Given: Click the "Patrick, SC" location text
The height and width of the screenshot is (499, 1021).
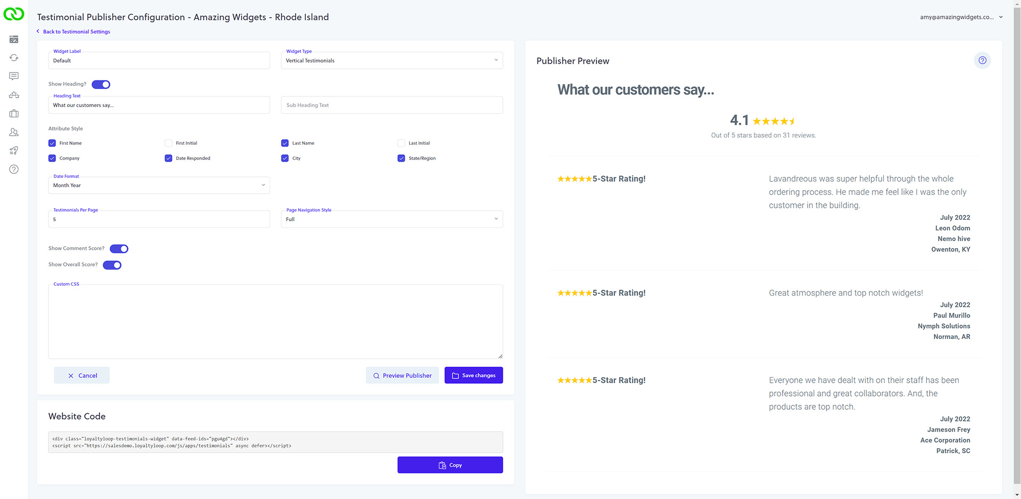Looking at the screenshot, I should tap(953, 451).
